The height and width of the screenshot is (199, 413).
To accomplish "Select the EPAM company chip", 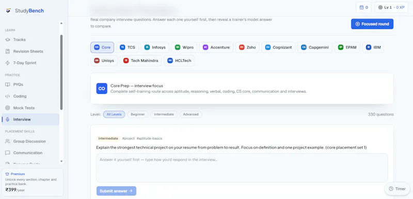I will (347, 47).
